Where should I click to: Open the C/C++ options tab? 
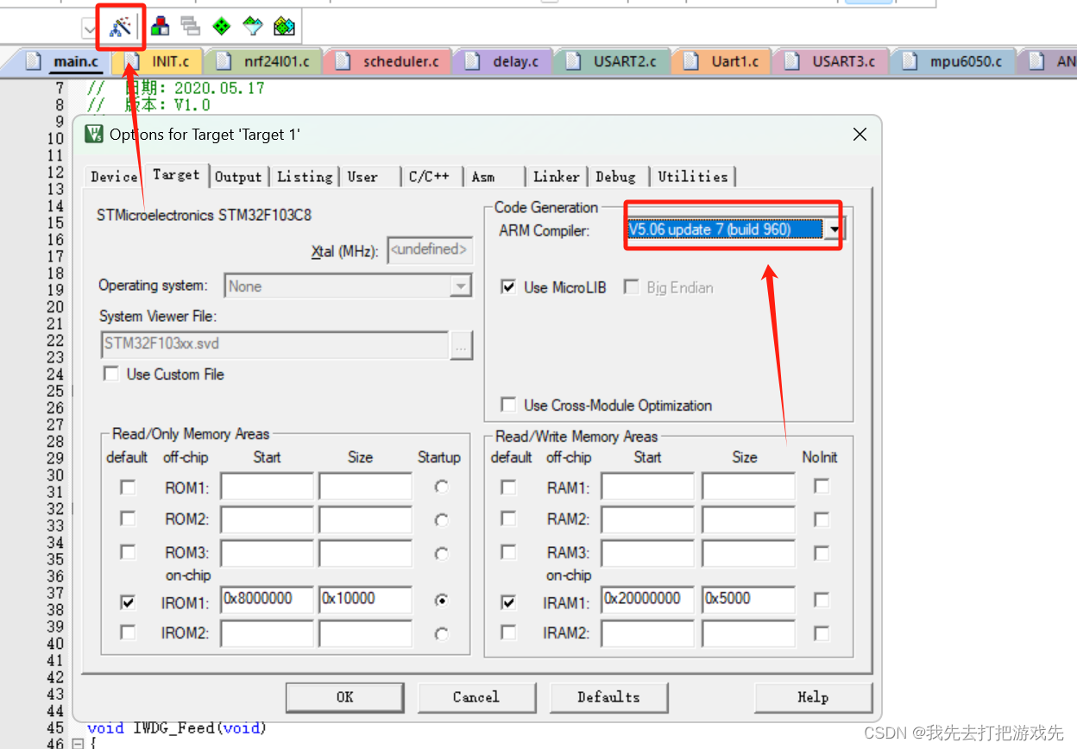coord(429,177)
